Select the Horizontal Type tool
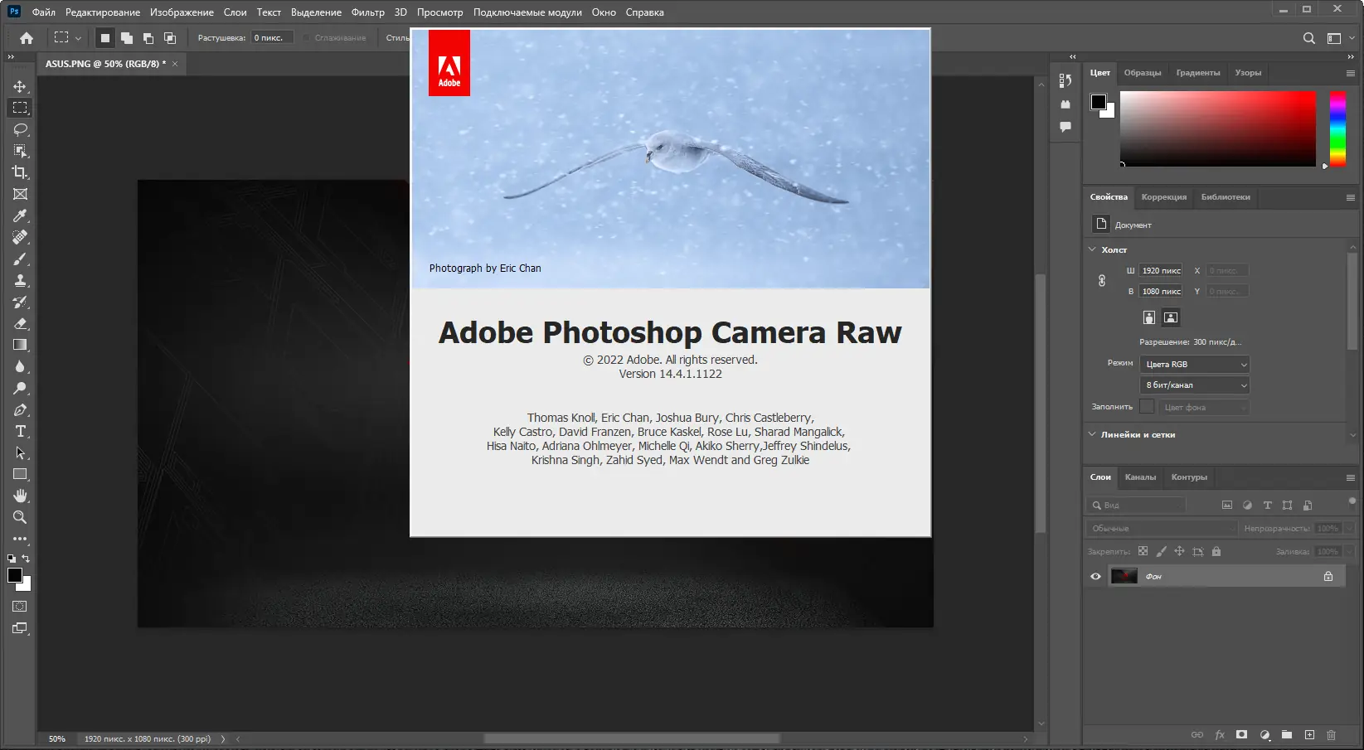Screen dimensions: 1364x750 tap(20, 432)
